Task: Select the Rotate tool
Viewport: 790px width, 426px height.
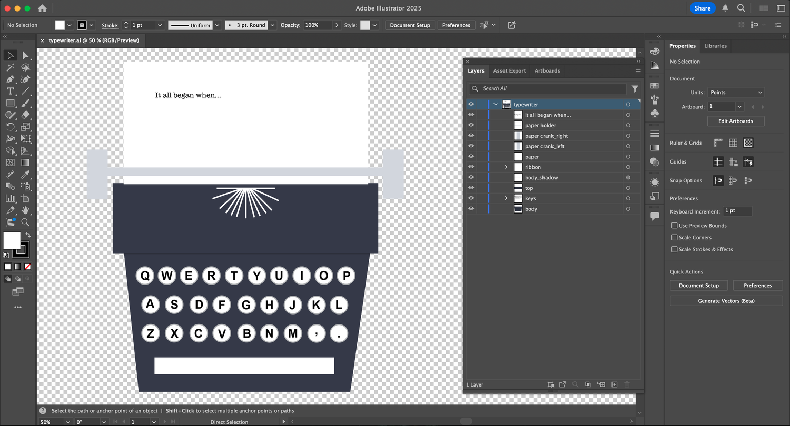Action: [10, 127]
